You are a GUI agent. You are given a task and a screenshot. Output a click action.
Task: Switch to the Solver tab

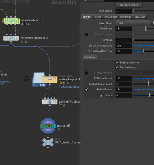tap(86, 17)
